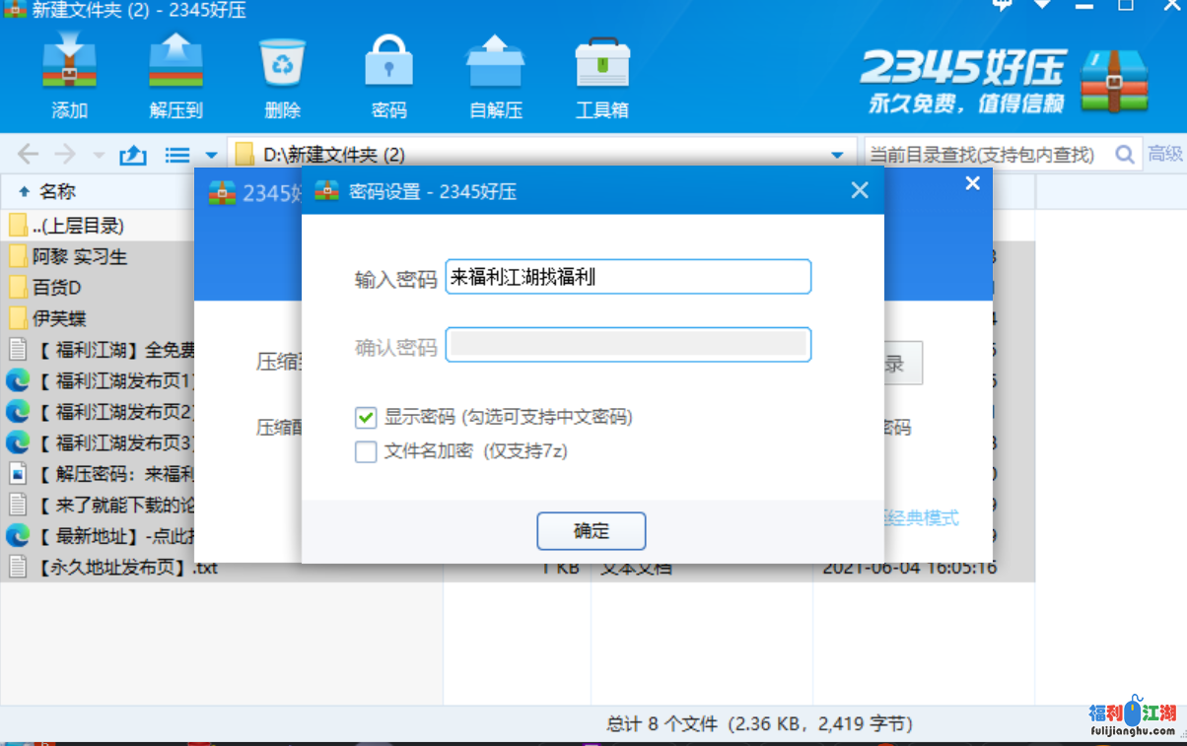1187x746 pixels.
Task: Expand the navigation history dropdown arrow
Action: click(x=99, y=155)
